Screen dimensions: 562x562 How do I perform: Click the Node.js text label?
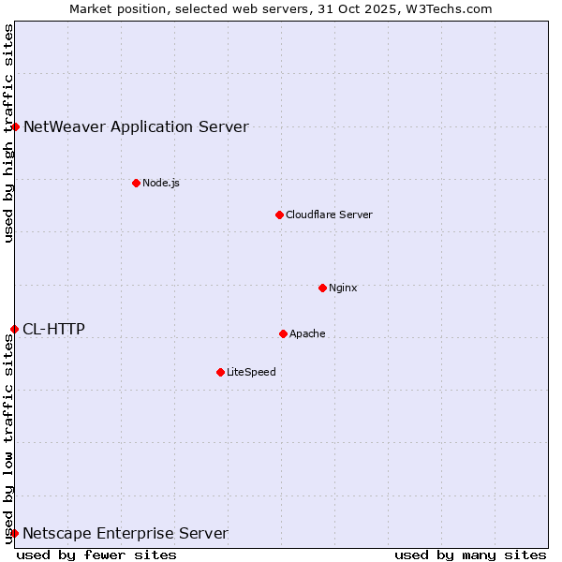tap(161, 183)
